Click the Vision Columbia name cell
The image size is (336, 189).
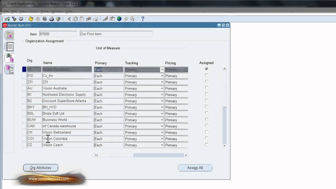point(67,139)
